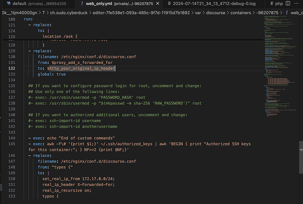Click the var breadcrumb segment

[198, 13]
